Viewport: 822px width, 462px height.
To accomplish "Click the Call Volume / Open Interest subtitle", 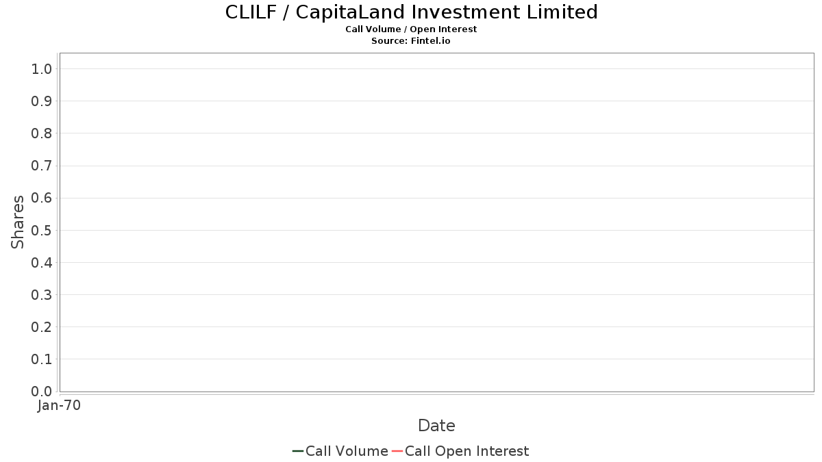I will coord(411,29).
